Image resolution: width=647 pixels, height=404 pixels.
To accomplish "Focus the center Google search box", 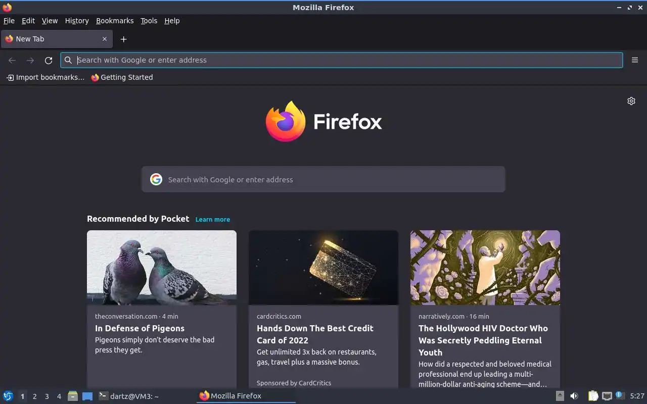I will 323,179.
